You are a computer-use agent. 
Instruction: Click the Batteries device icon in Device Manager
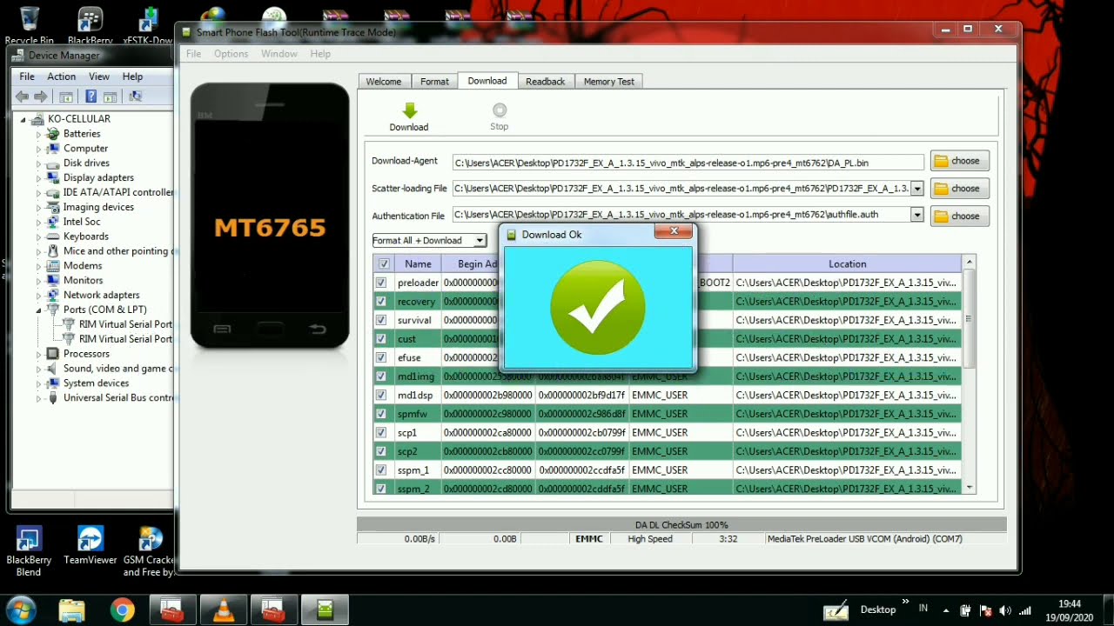point(54,134)
